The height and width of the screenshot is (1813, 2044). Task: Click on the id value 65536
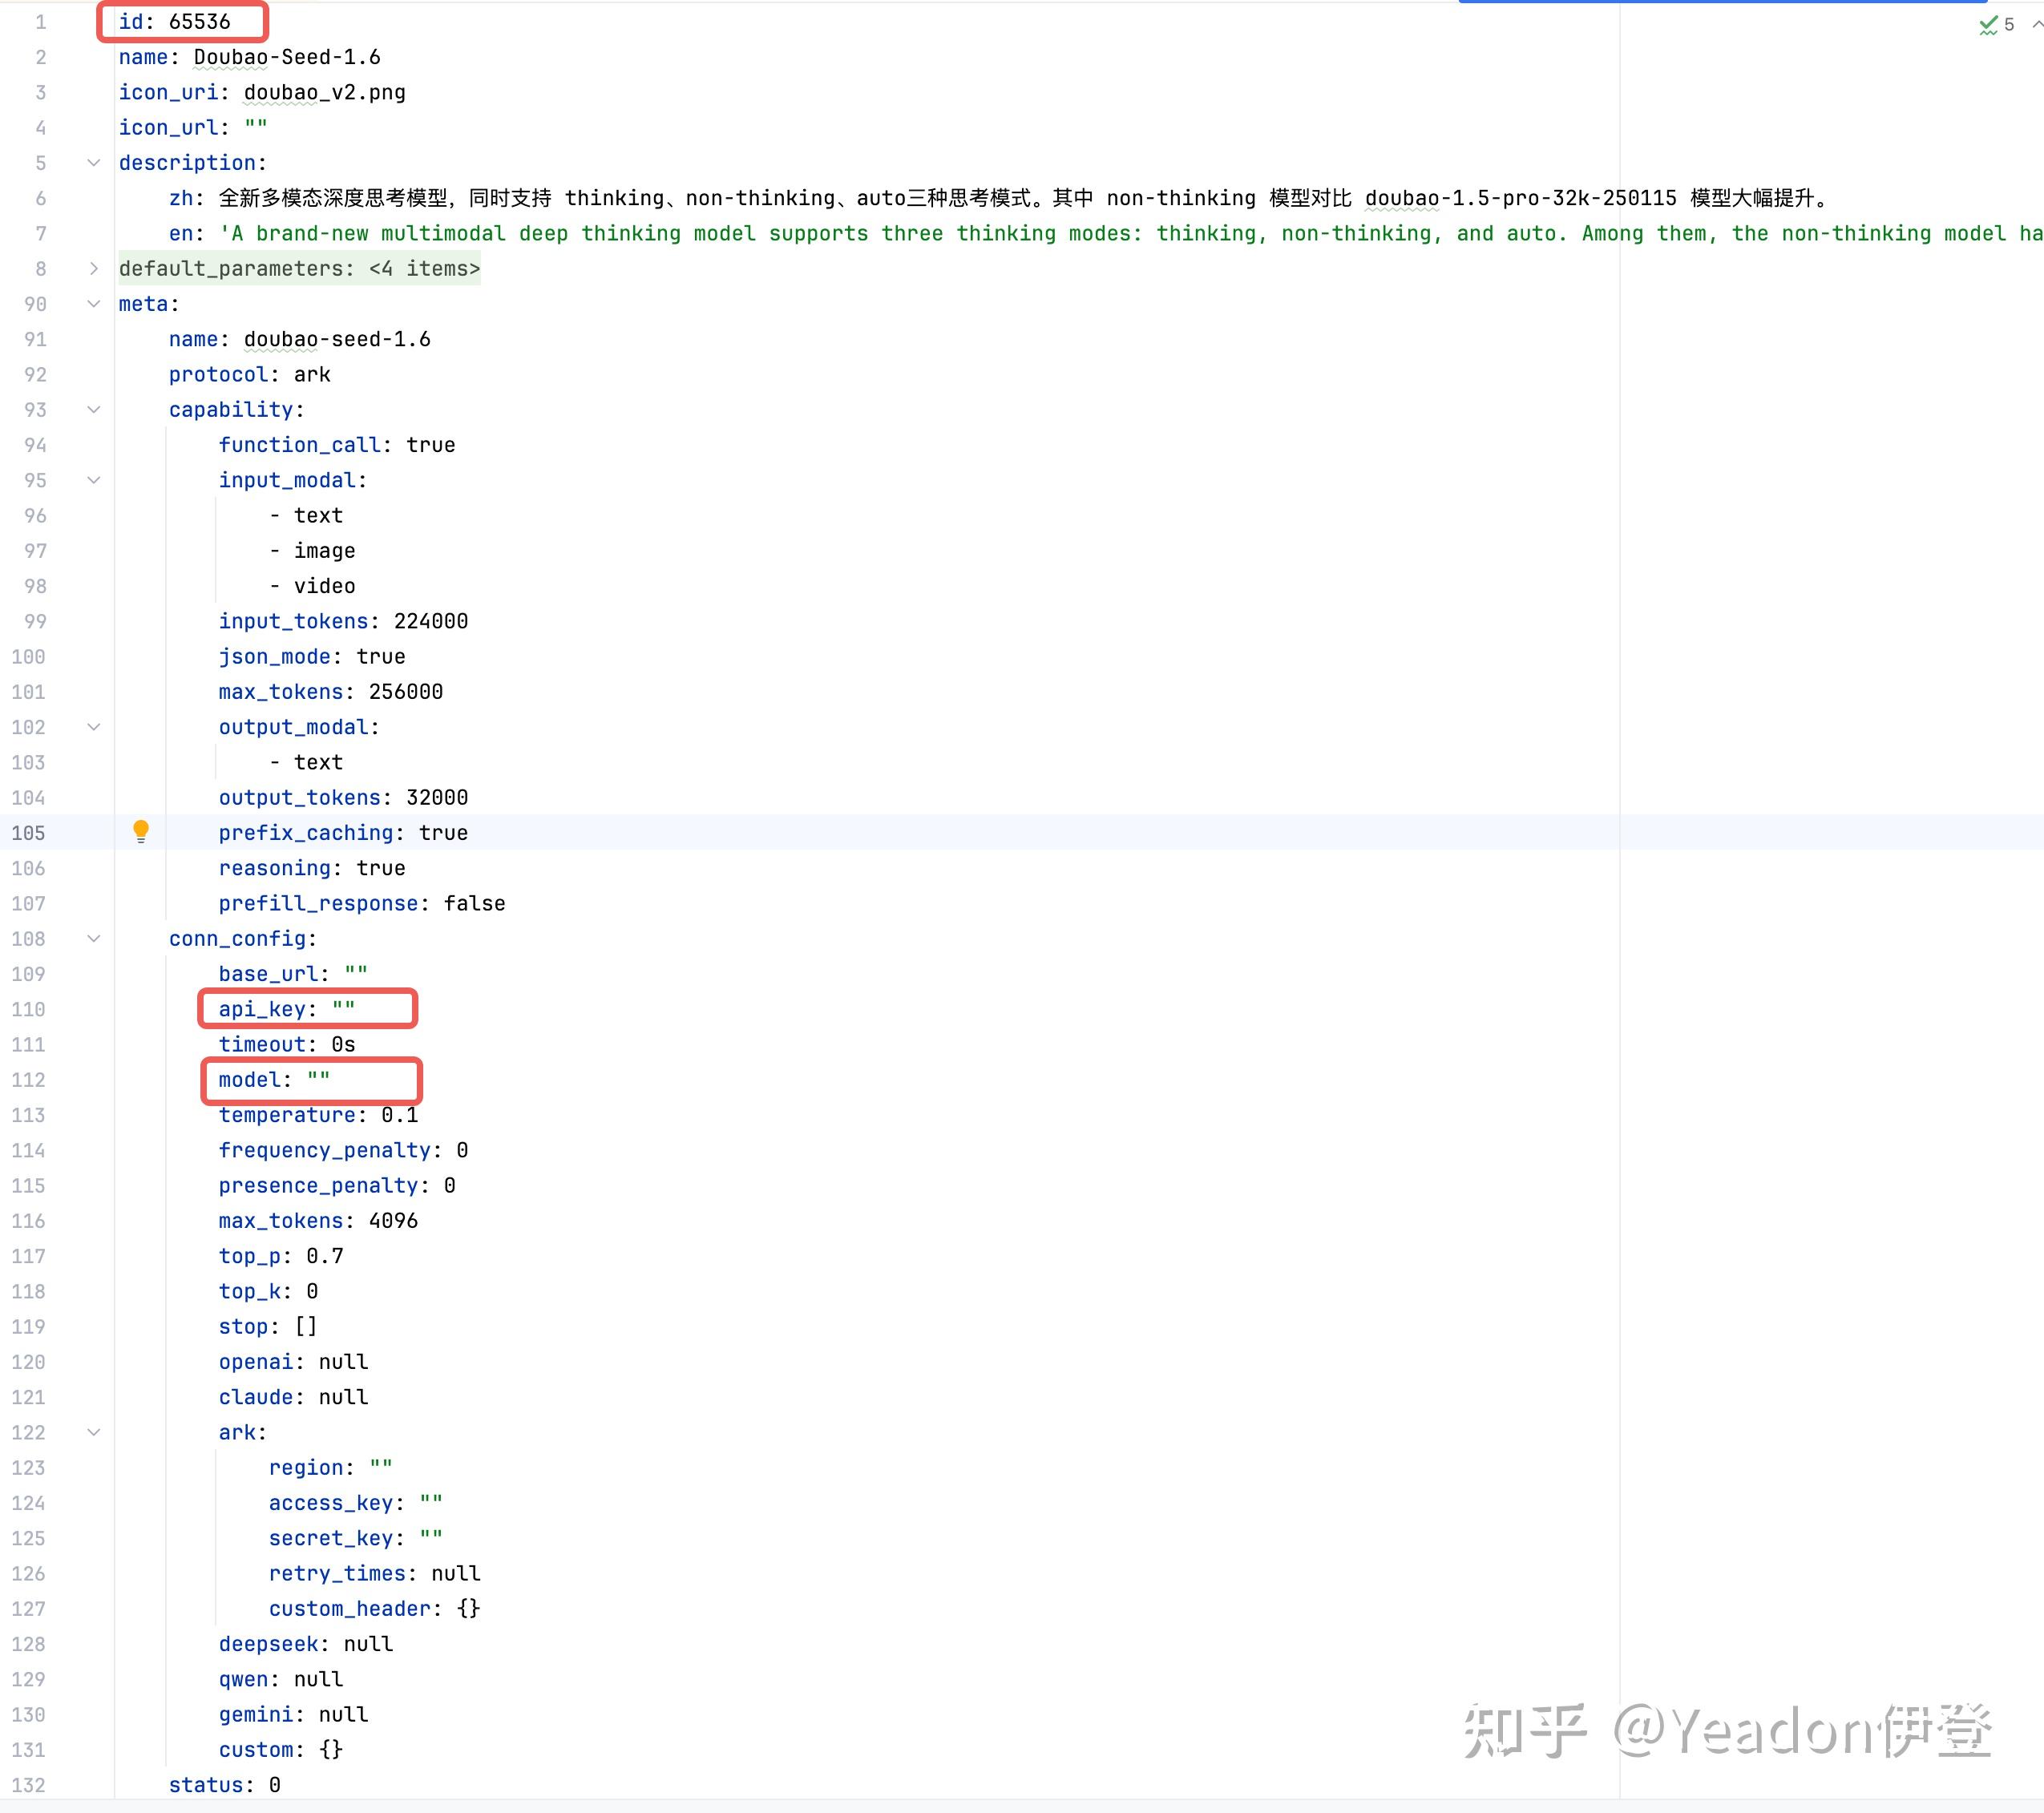[x=199, y=21]
